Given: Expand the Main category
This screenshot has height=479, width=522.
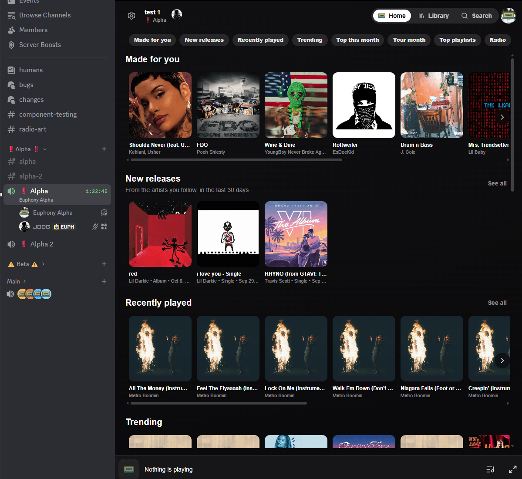Looking at the screenshot, I should click(17, 281).
